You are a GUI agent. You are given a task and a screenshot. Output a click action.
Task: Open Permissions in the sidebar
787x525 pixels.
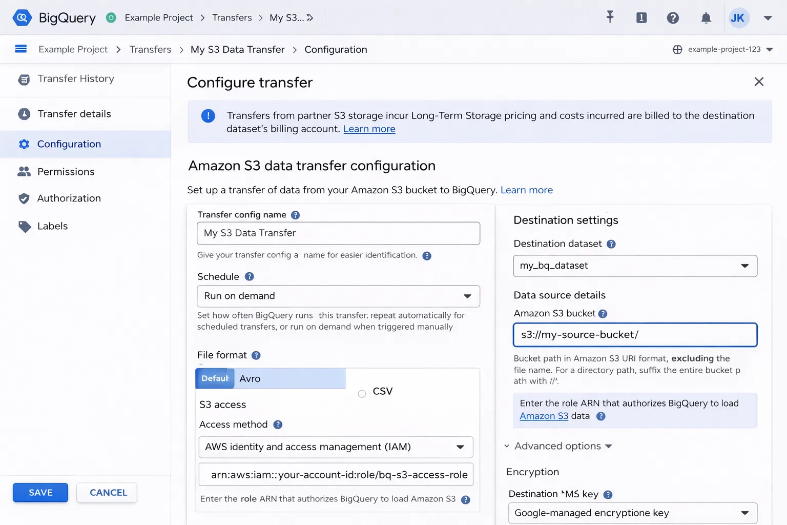(66, 171)
